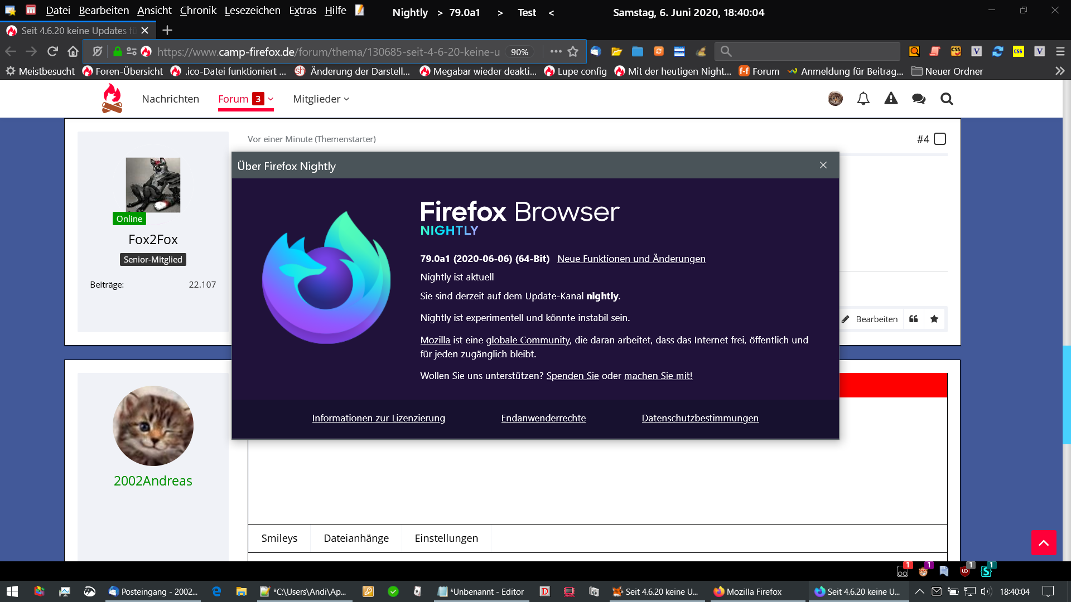The height and width of the screenshot is (602, 1071).
Task: Bookmark this page with the star icon
Action: [x=573, y=52]
